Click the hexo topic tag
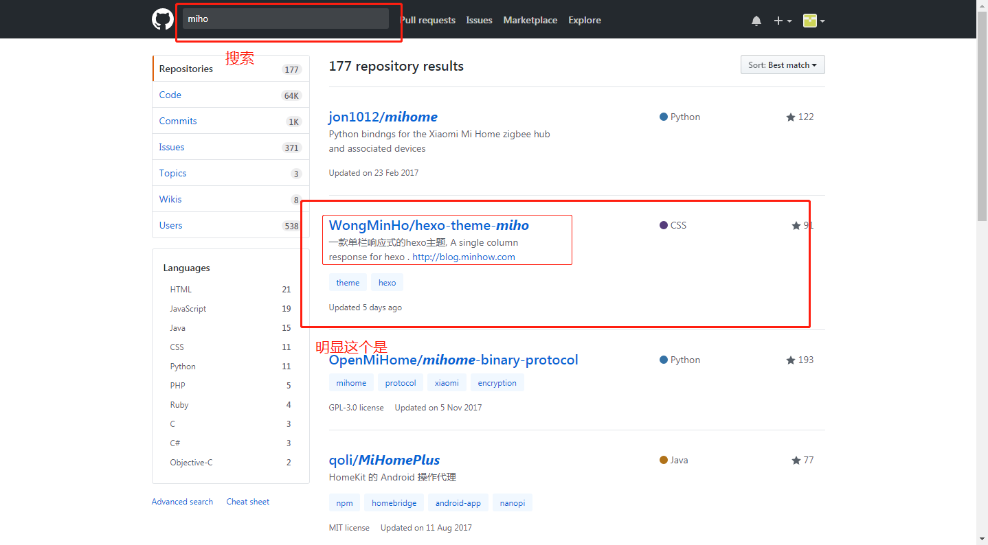This screenshot has height=545, width=988. 387,283
